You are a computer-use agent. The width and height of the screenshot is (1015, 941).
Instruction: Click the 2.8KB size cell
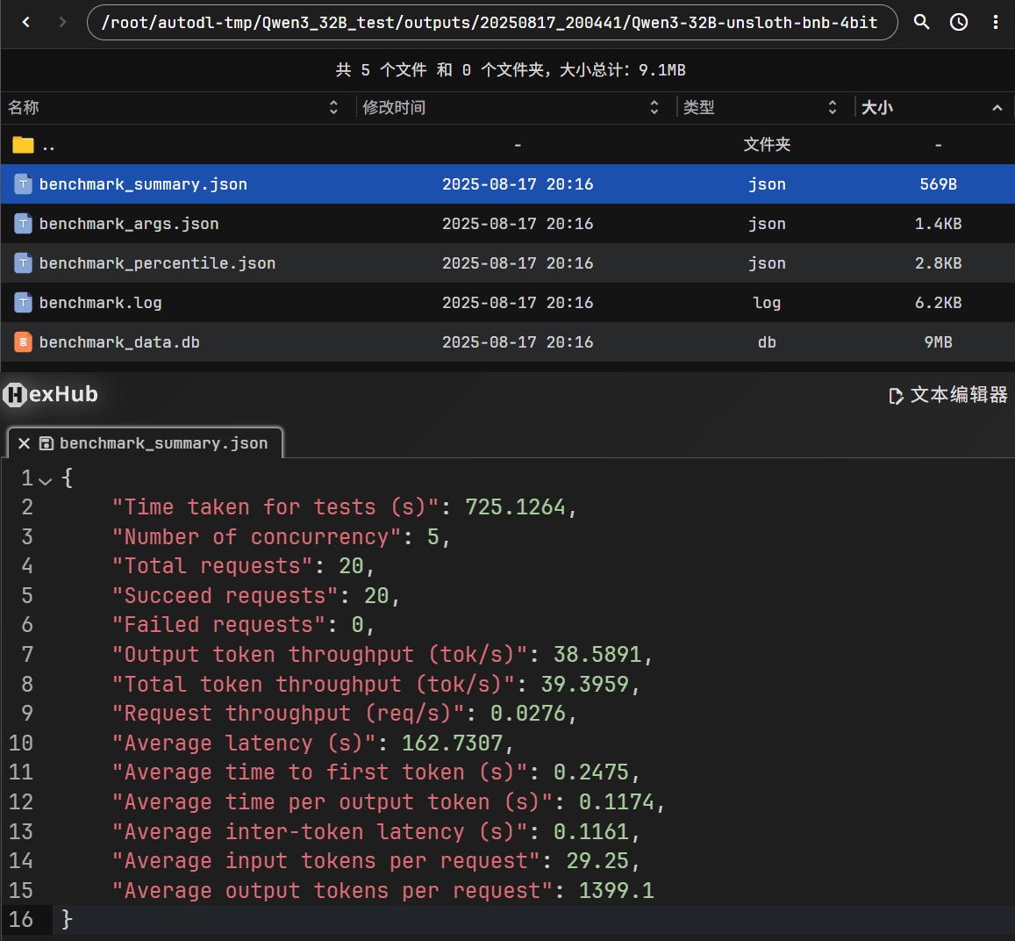pos(938,263)
